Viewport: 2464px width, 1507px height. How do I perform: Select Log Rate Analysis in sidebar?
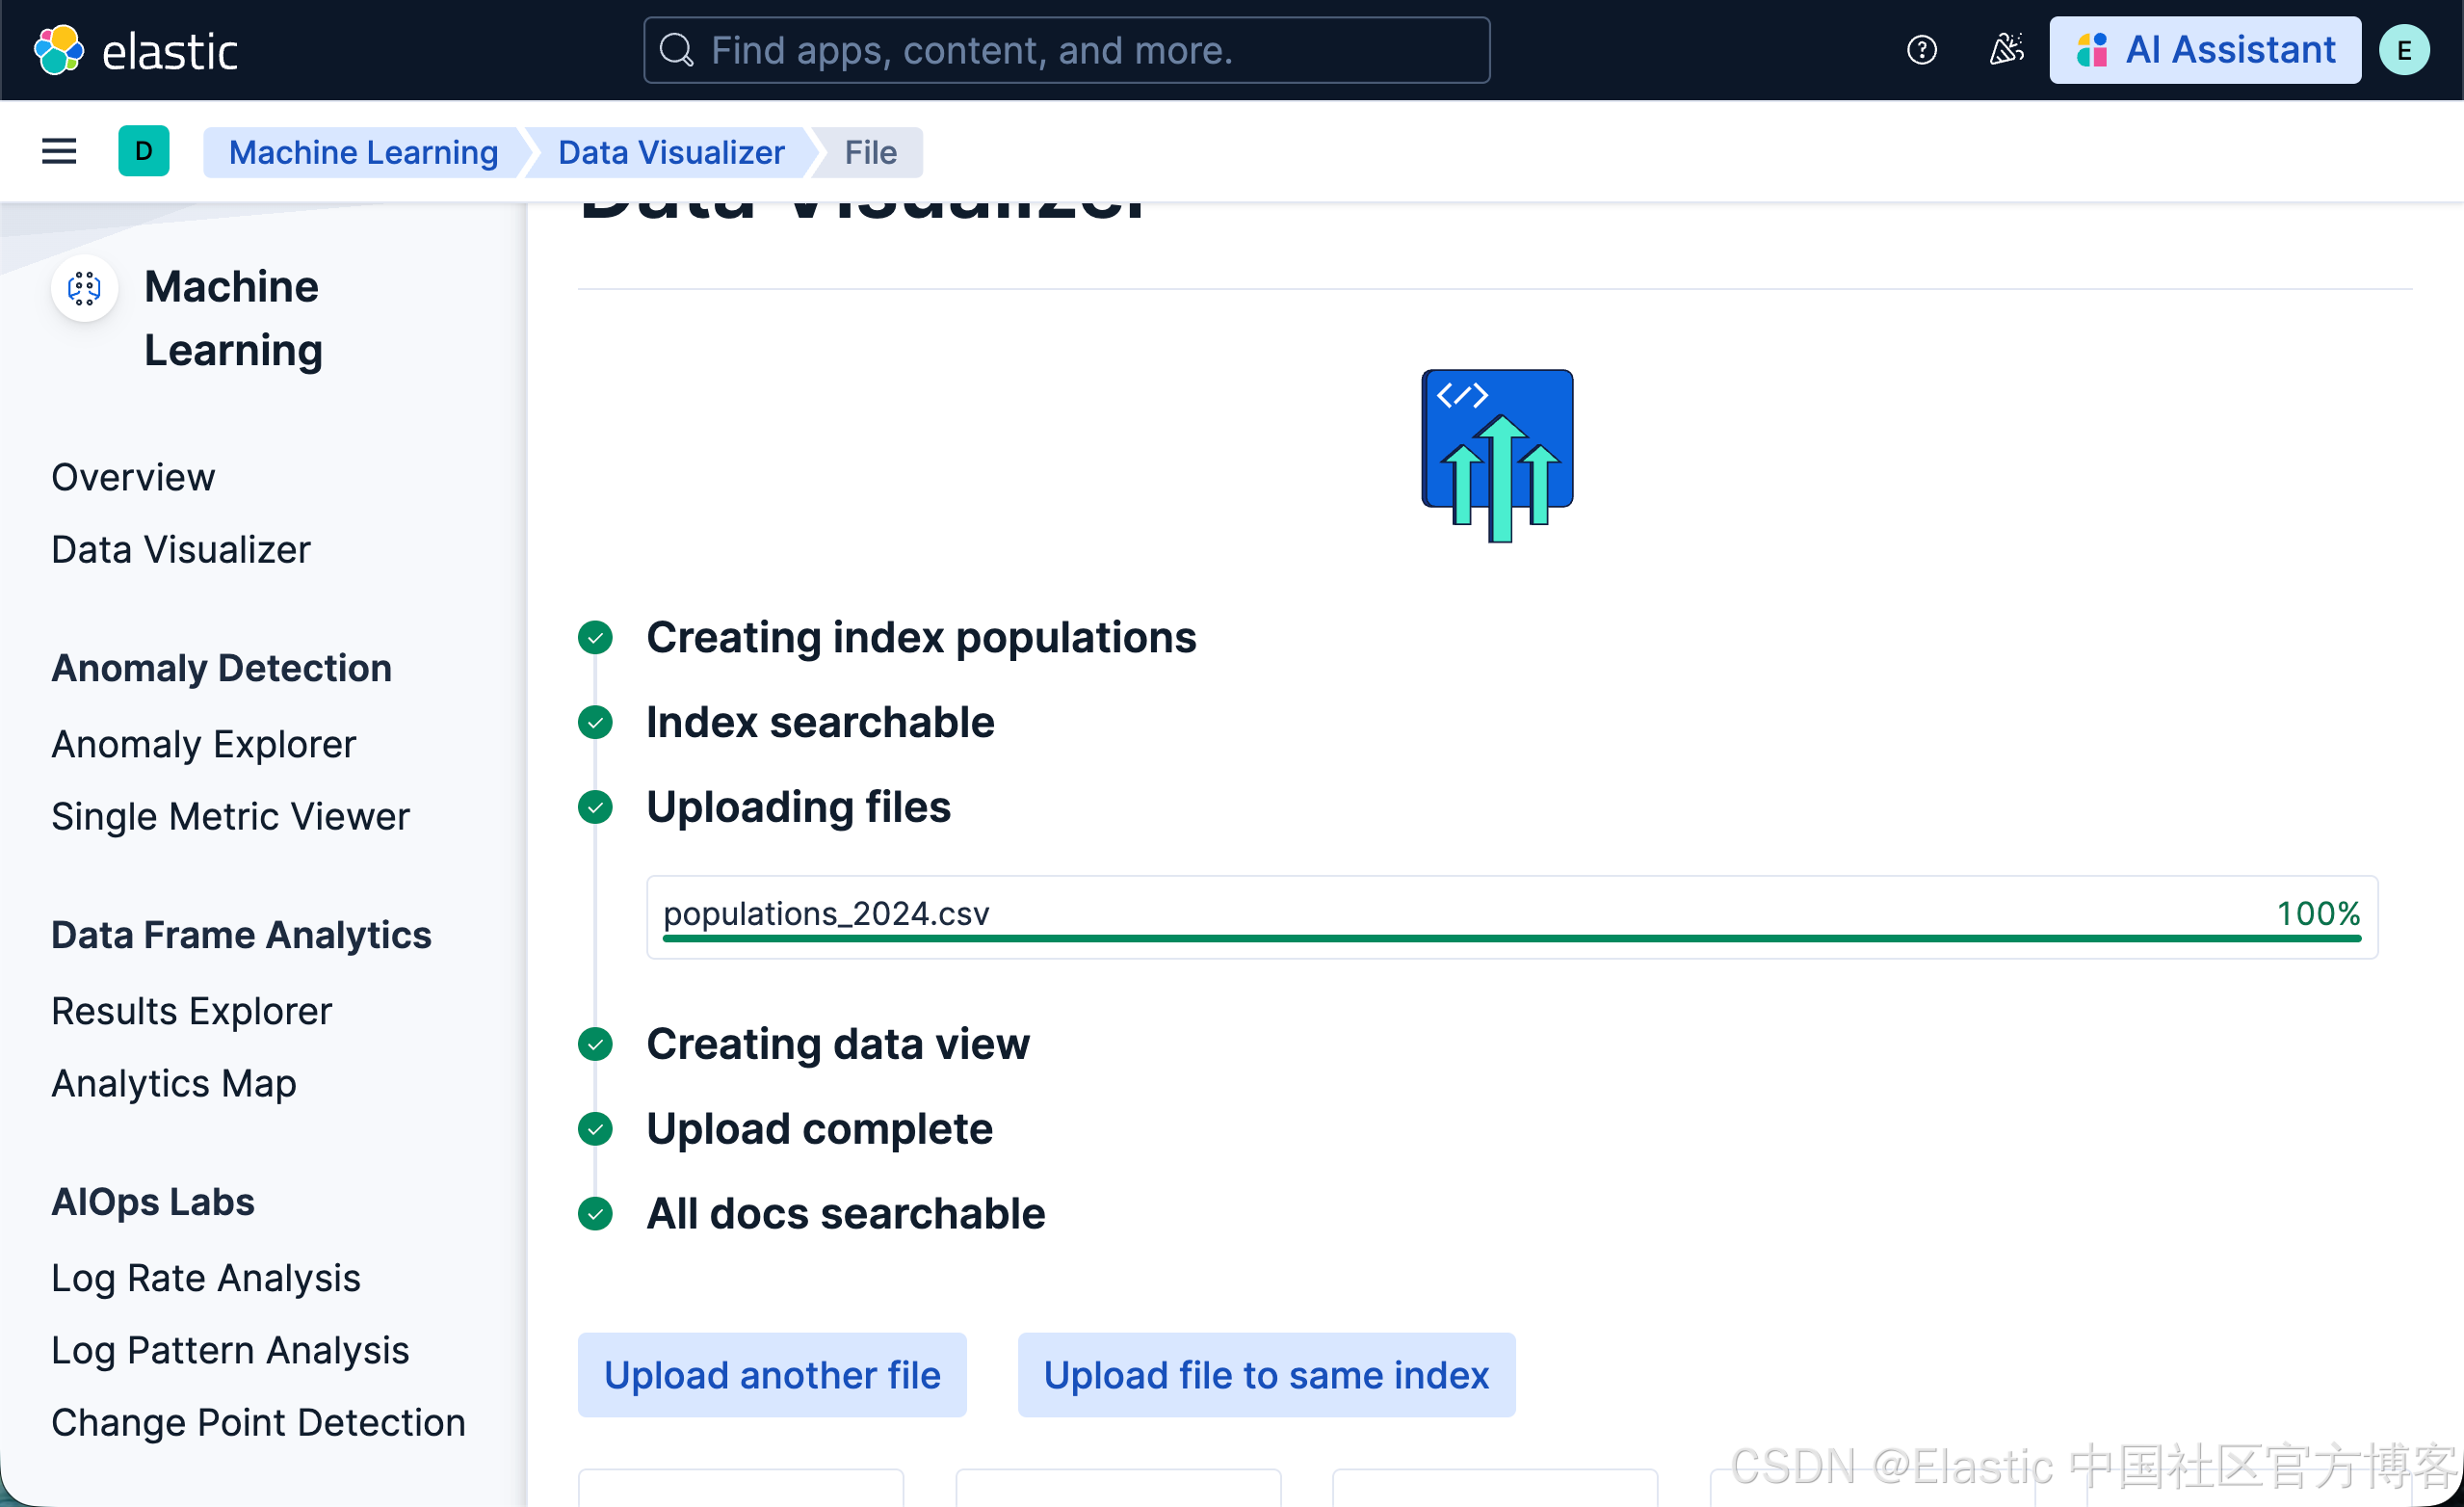click(x=205, y=1278)
